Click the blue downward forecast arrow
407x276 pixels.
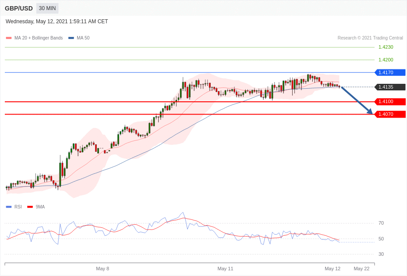pyautogui.click(x=357, y=100)
